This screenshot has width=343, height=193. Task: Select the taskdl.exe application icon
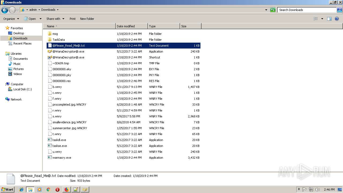click(50, 140)
